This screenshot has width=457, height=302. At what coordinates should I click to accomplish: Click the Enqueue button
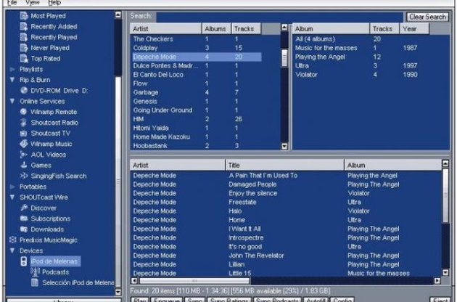click(167, 300)
